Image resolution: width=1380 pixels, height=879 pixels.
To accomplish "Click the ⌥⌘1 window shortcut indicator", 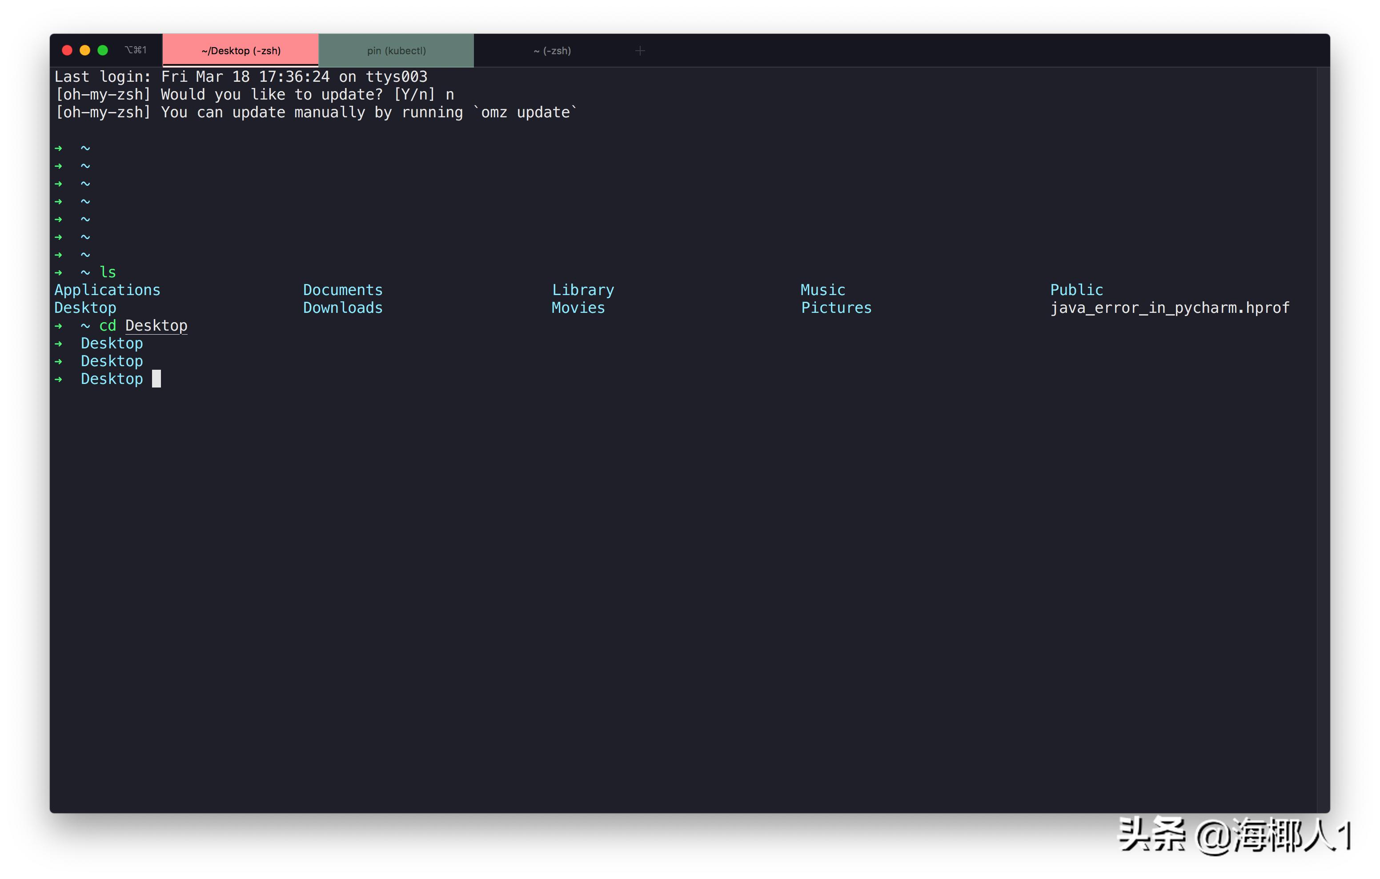I will point(136,50).
